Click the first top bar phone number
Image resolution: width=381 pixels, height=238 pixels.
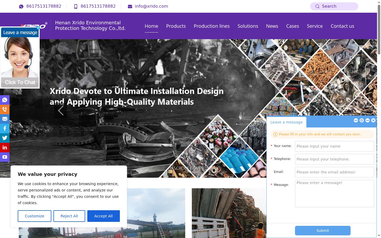(x=44, y=6)
